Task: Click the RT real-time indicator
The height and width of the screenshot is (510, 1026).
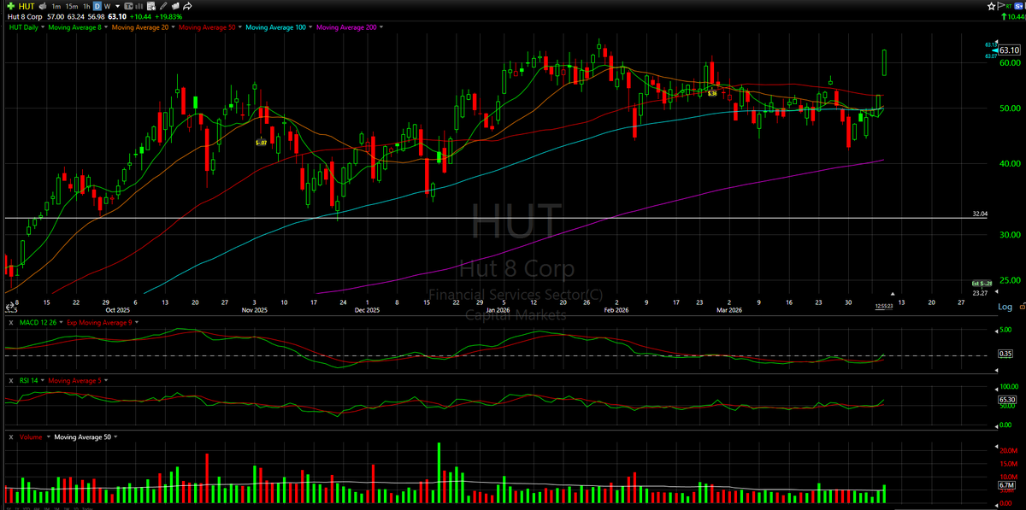Action: click(1009, 7)
